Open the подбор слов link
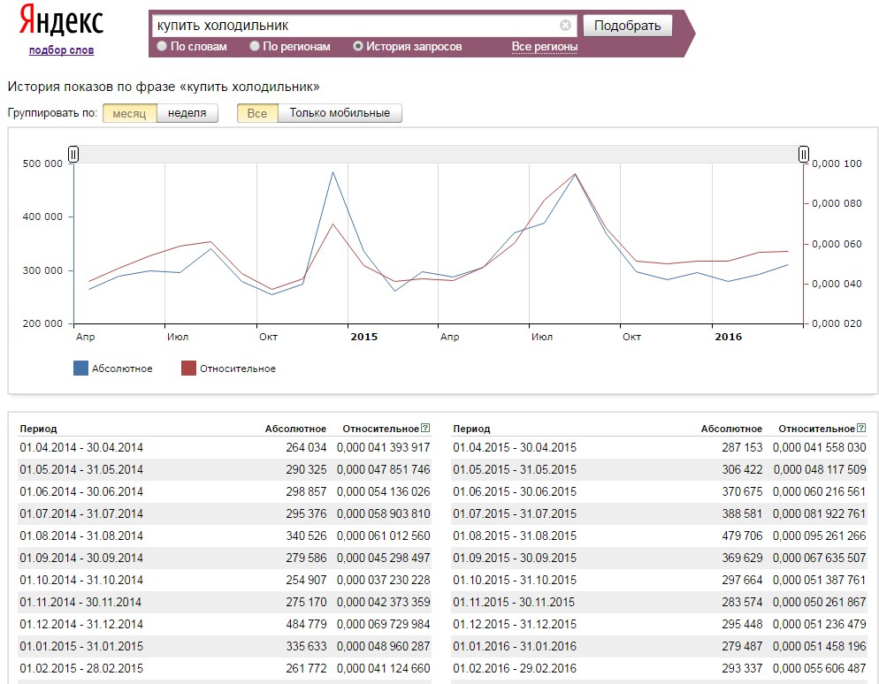Screen dimensions: 879x684 pos(61,50)
